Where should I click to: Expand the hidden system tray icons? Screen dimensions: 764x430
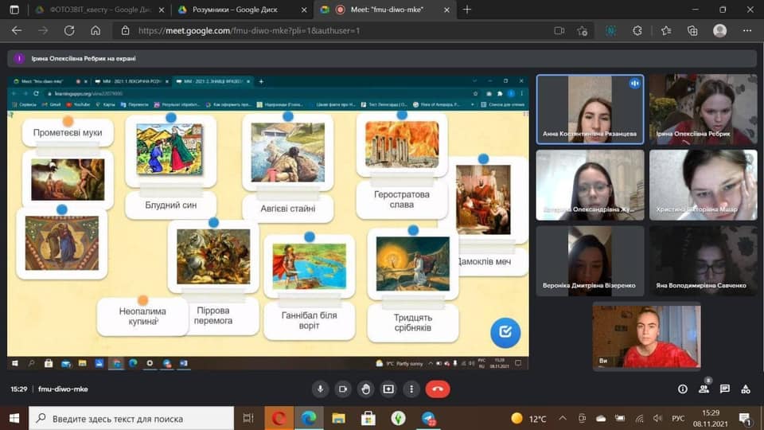pos(563,418)
